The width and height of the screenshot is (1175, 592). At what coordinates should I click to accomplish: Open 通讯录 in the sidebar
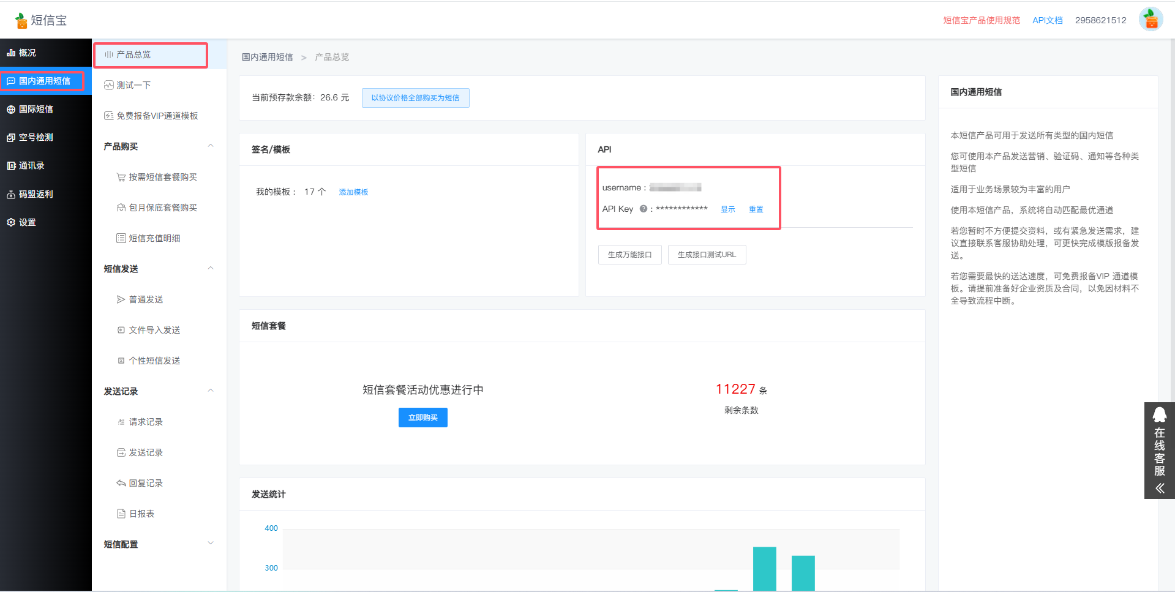(46, 165)
